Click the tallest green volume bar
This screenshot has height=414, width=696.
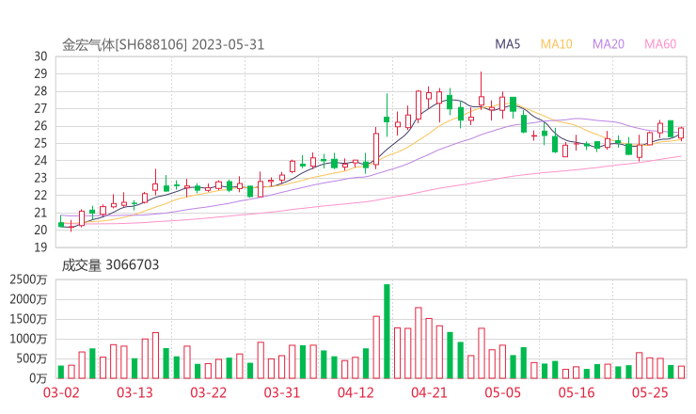point(387,331)
